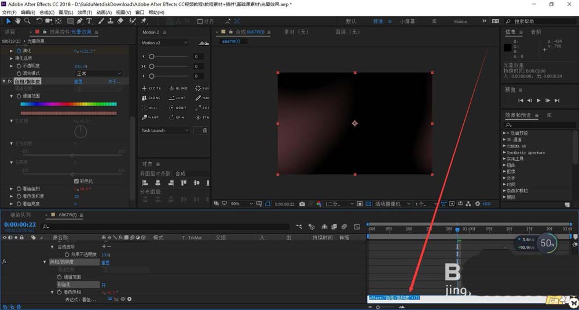Open viewer resolution (二分 dropdown
Viewport: 579px width, 310px height.
click(339, 204)
